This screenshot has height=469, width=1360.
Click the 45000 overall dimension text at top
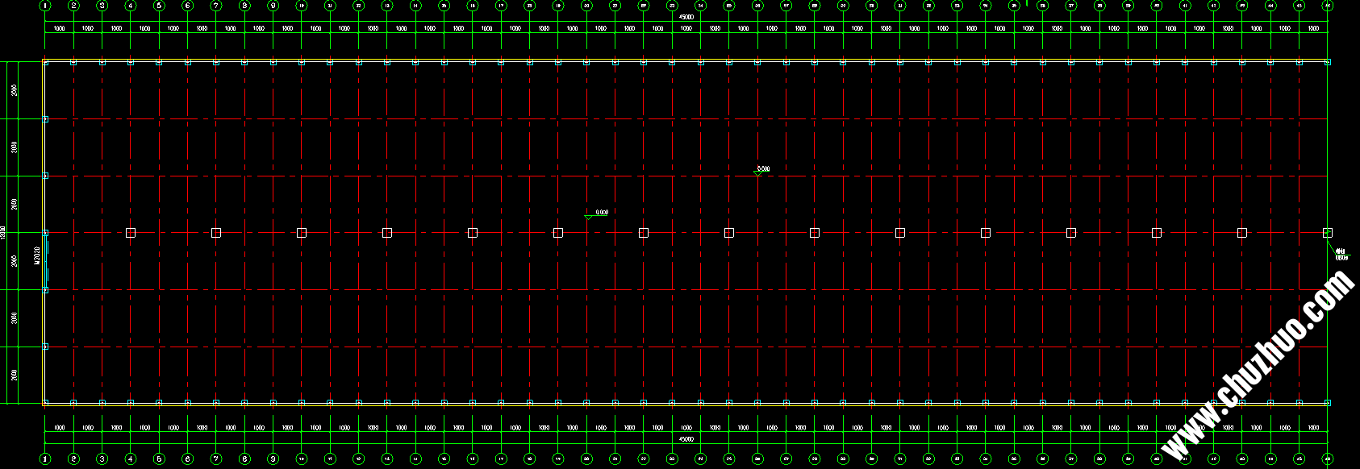[686, 17]
